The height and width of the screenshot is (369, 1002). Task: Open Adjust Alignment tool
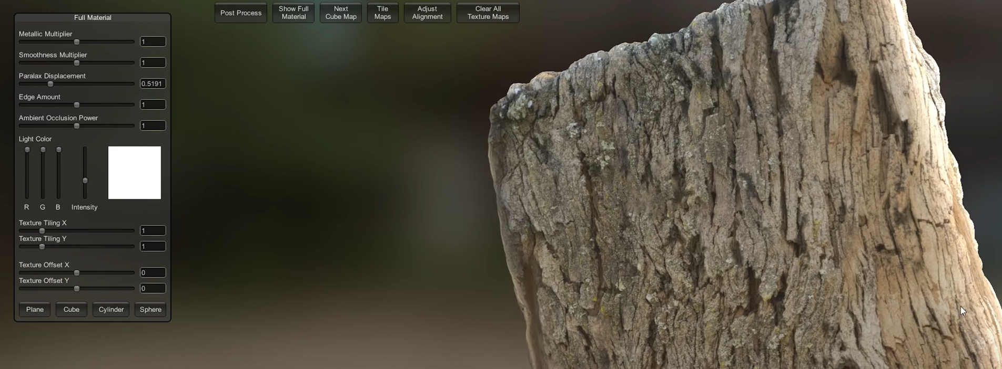point(427,13)
